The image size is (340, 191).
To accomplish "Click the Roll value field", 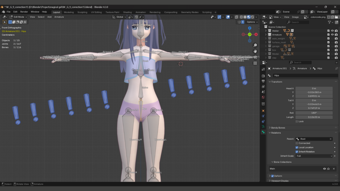I will click(x=314, y=113).
